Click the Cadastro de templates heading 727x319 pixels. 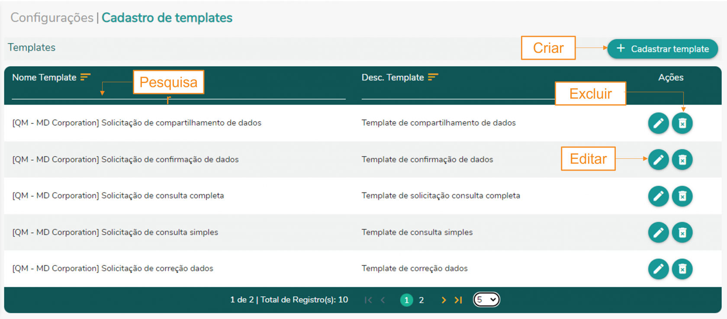tap(167, 18)
